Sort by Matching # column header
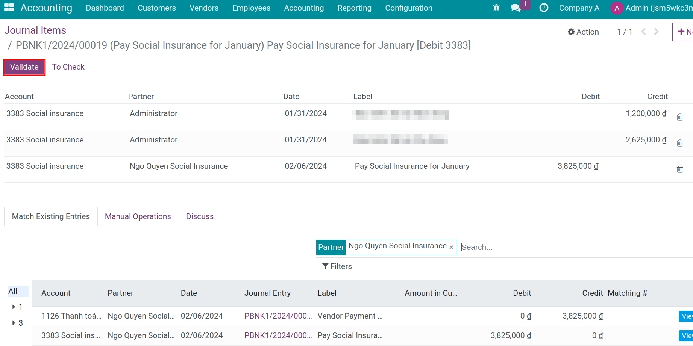The height and width of the screenshot is (346, 693). click(627, 293)
